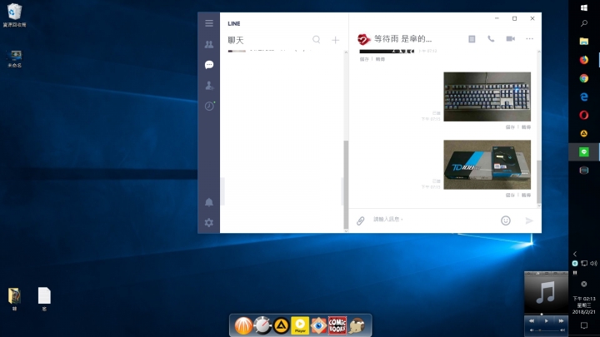Open the TD100 box photo in chat
Image resolution: width=600 pixels, height=337 pixels.
coord(487,165)
